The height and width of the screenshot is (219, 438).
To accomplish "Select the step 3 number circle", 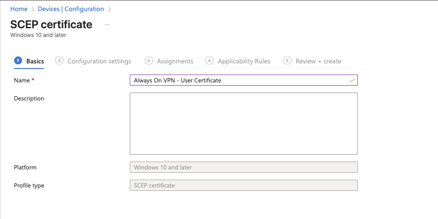I will (149, 61).
